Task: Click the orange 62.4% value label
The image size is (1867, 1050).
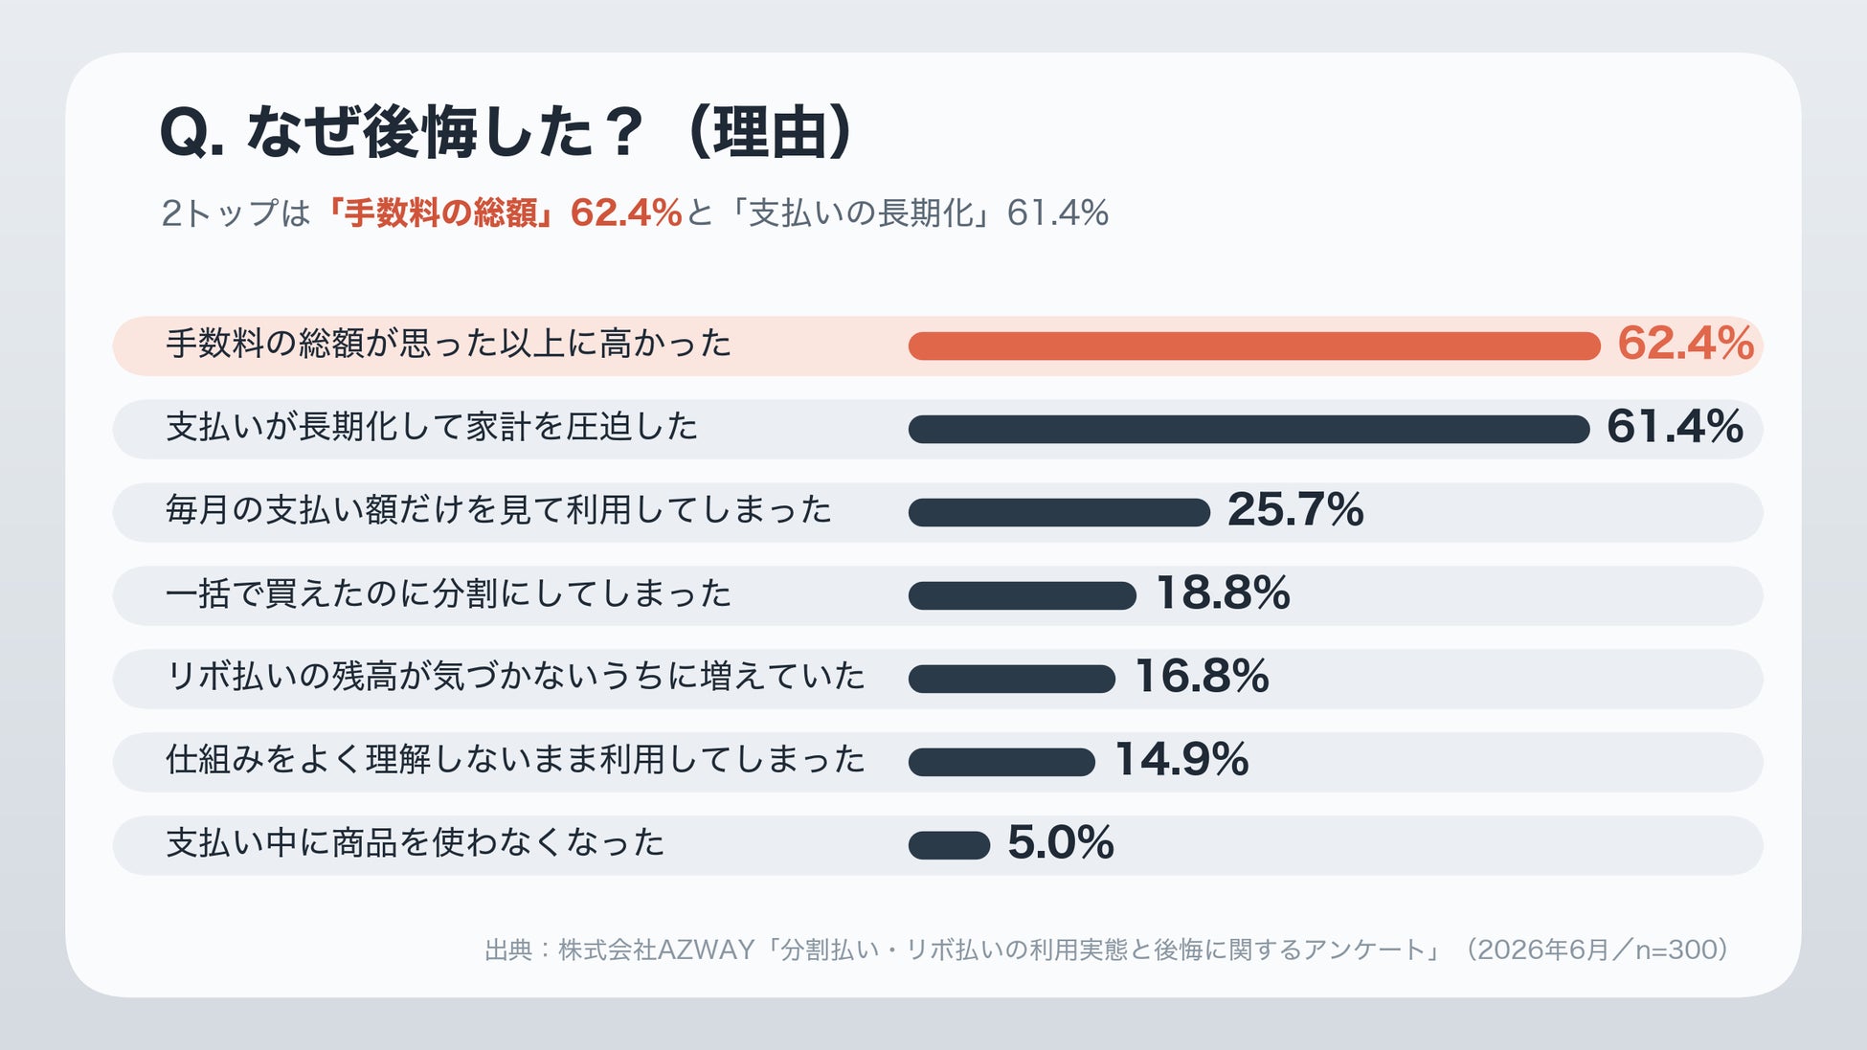Action: pyautogui.click(x=1686, y=343)
